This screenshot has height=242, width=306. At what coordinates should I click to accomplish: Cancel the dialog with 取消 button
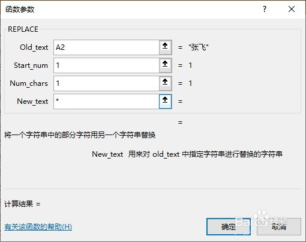pos(279,226)
